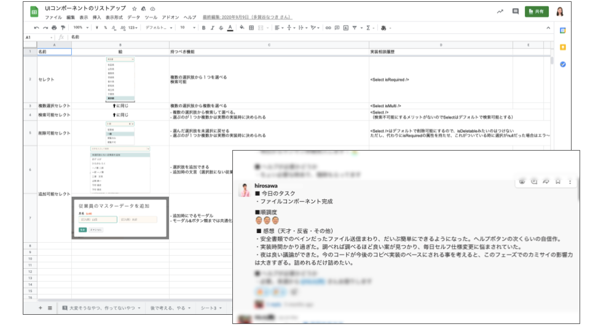This screenshot has height=332, width=590.
Task: Bookmark hirosawa's message
Action: [558, 182]
